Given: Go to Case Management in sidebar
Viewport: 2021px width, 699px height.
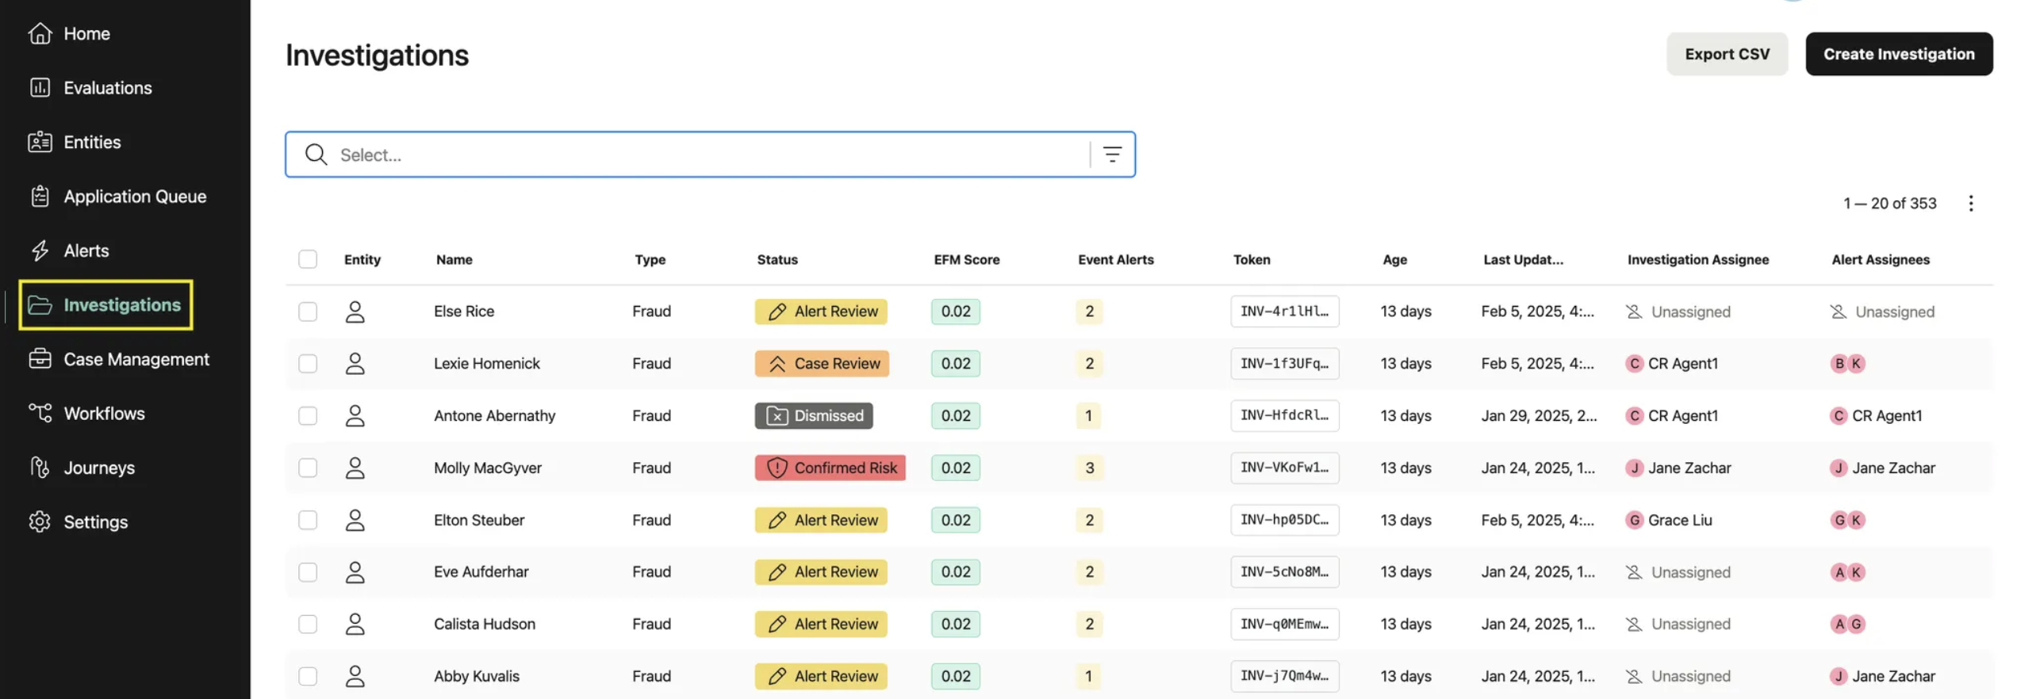Looking at the screenshot, I should [136, 359].
